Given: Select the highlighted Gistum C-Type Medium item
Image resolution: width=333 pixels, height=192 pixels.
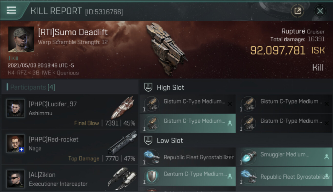Looking at the screenshot, I should (188, 123).
